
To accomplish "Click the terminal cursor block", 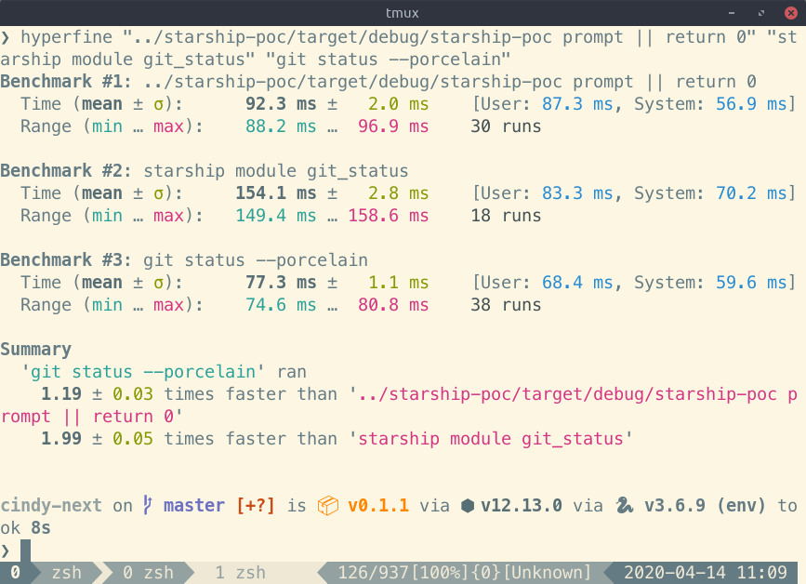I will 25,551.
